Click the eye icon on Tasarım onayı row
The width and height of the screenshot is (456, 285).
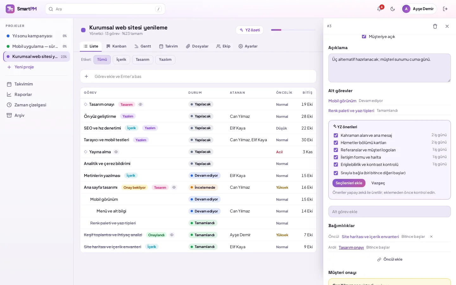tap(141, 104)
